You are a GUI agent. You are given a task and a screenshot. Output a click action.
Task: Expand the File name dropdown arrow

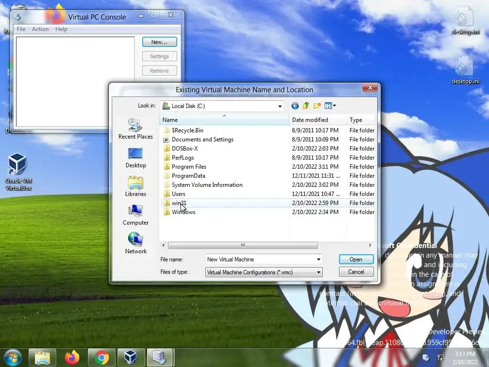[319, 259]
